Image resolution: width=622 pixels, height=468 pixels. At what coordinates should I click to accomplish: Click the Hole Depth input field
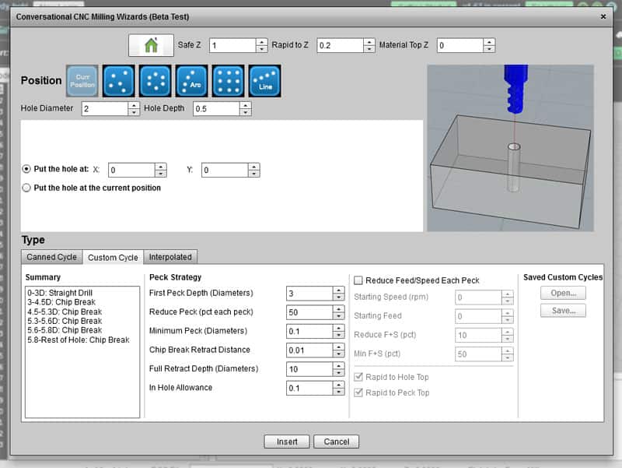(218, 108)
